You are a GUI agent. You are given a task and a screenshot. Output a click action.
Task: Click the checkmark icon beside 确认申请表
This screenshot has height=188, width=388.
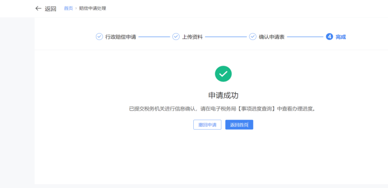(252, 37)
